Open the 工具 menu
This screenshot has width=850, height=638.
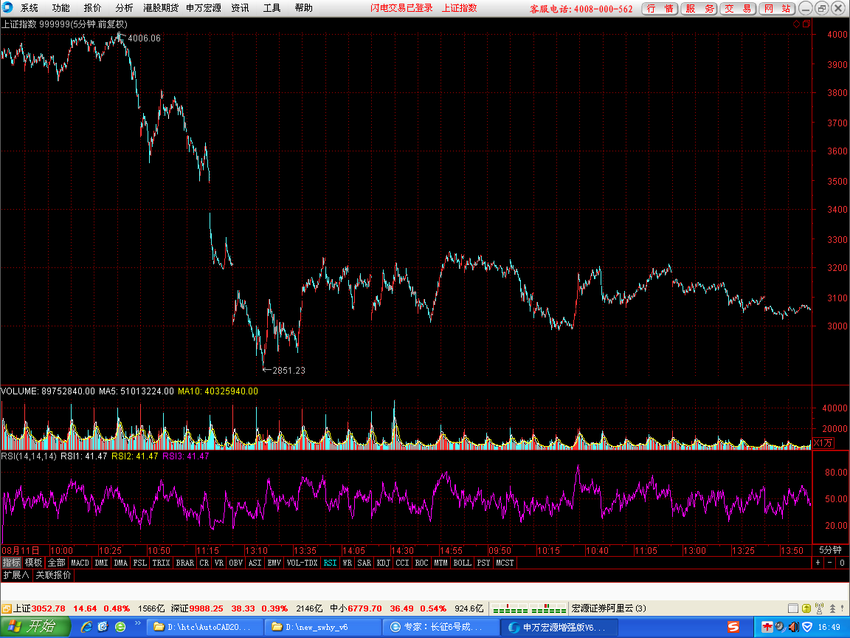272,8
